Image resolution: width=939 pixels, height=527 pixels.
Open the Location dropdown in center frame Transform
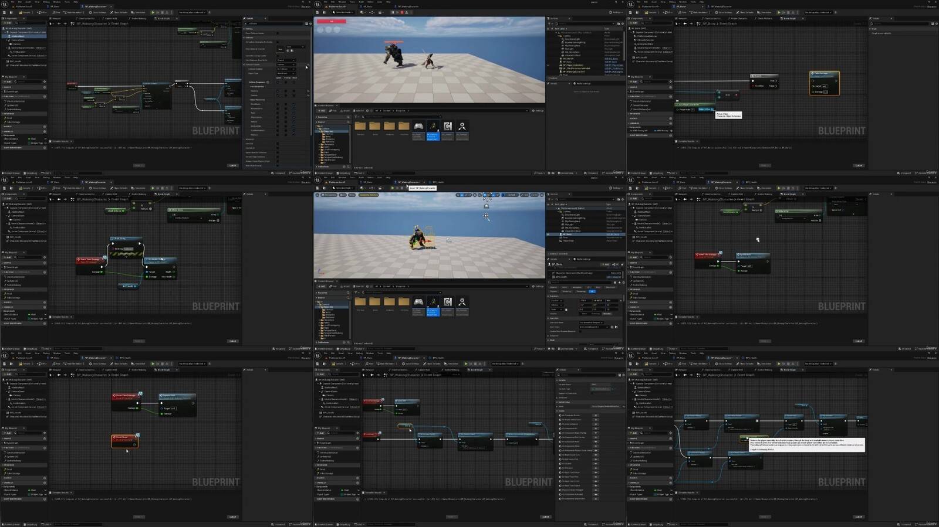pyautogui.click(x=556, y=301)
